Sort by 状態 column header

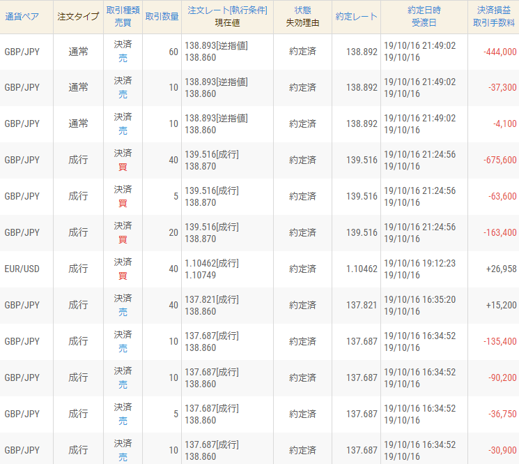click(x=302, y=10)
